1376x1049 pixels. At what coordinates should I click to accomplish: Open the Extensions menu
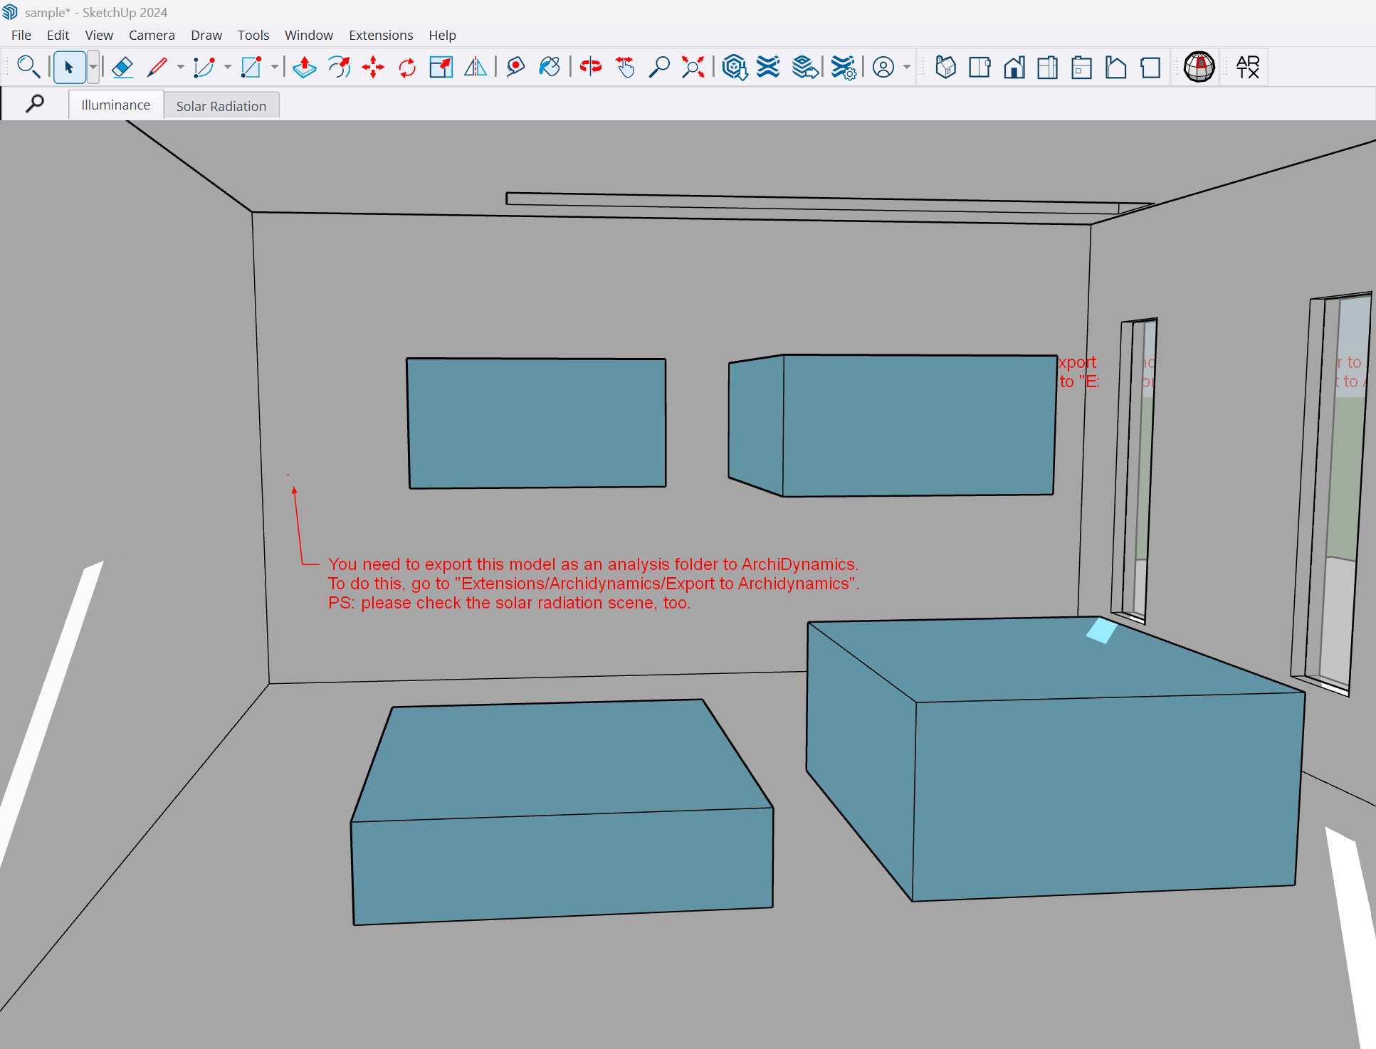(x=381, y=35)
